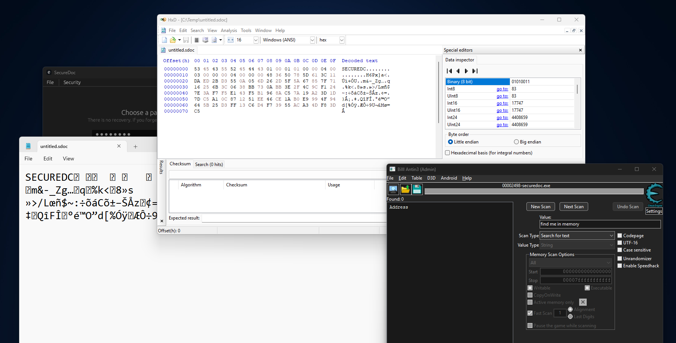The image size is (676, 343).
Task: Open the HxD Search menu
Action: point(197,30)
